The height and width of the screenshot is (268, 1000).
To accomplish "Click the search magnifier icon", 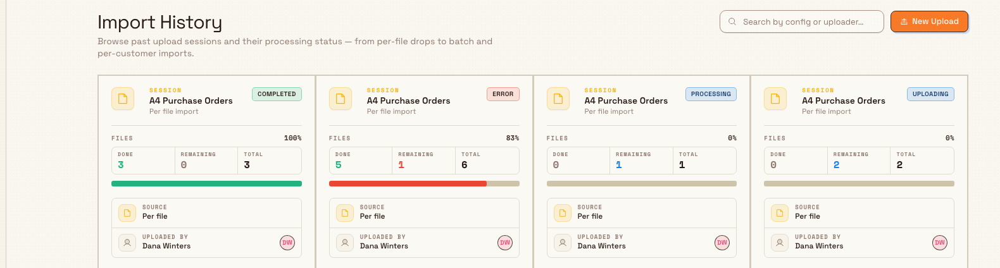I will point(732,21).
